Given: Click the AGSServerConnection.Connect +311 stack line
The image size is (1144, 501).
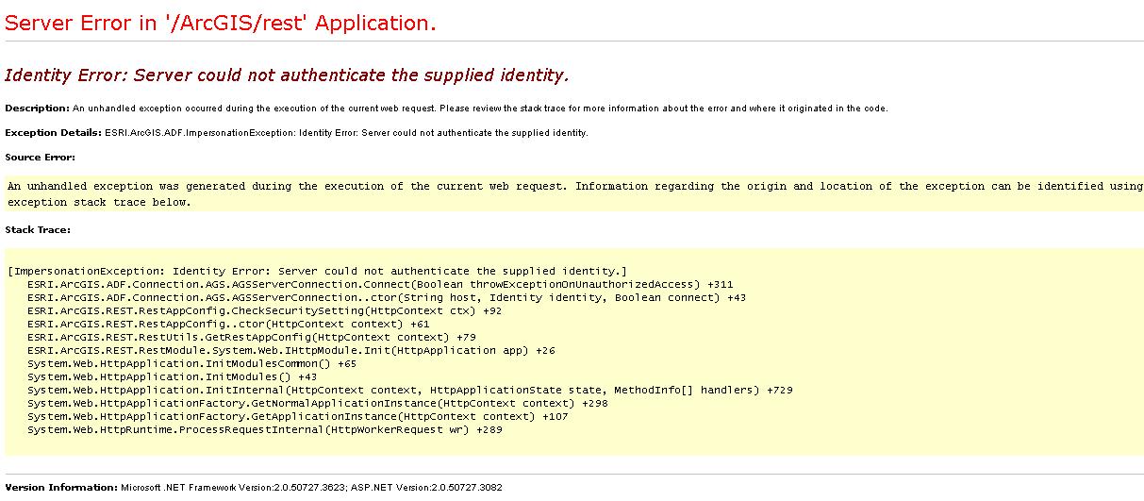Looking at the screenshot, I should coord(380,284).
